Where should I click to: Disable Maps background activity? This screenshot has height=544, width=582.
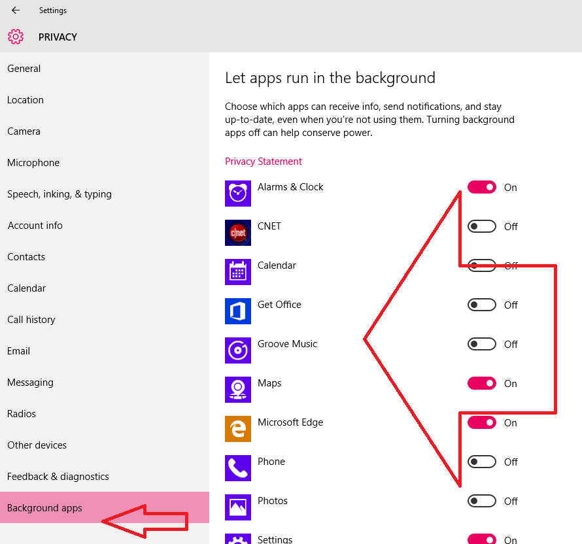coord(482,383)
